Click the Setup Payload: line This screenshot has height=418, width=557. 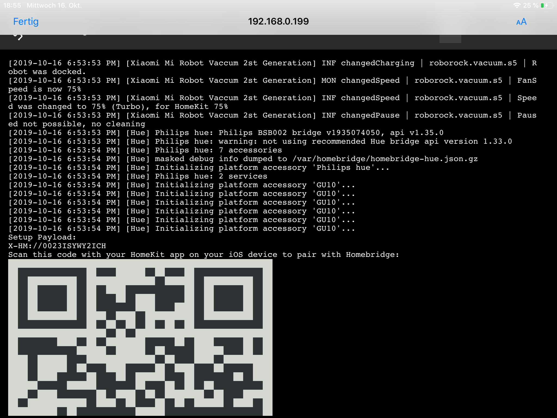(x=42, y=237)
